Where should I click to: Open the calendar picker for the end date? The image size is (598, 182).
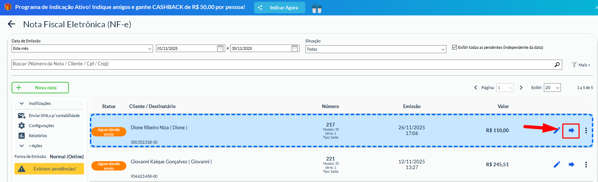point(294,48)
